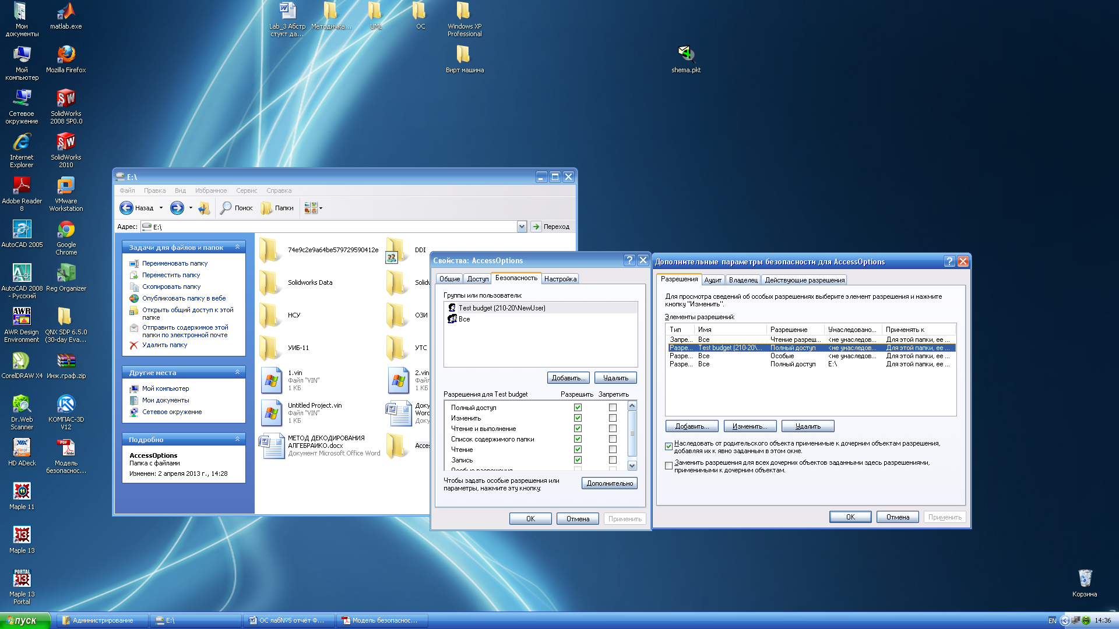1119x629 pixels.
Task: Toggle Allow checkbox for Изменить
Action: (x=578, y=418)
